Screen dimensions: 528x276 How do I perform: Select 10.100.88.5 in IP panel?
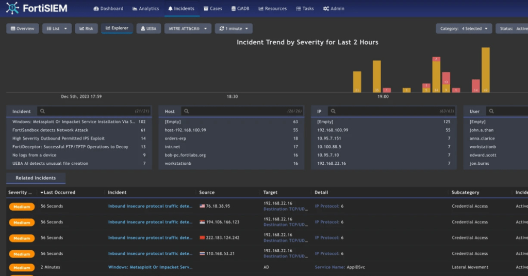(384, 147)
